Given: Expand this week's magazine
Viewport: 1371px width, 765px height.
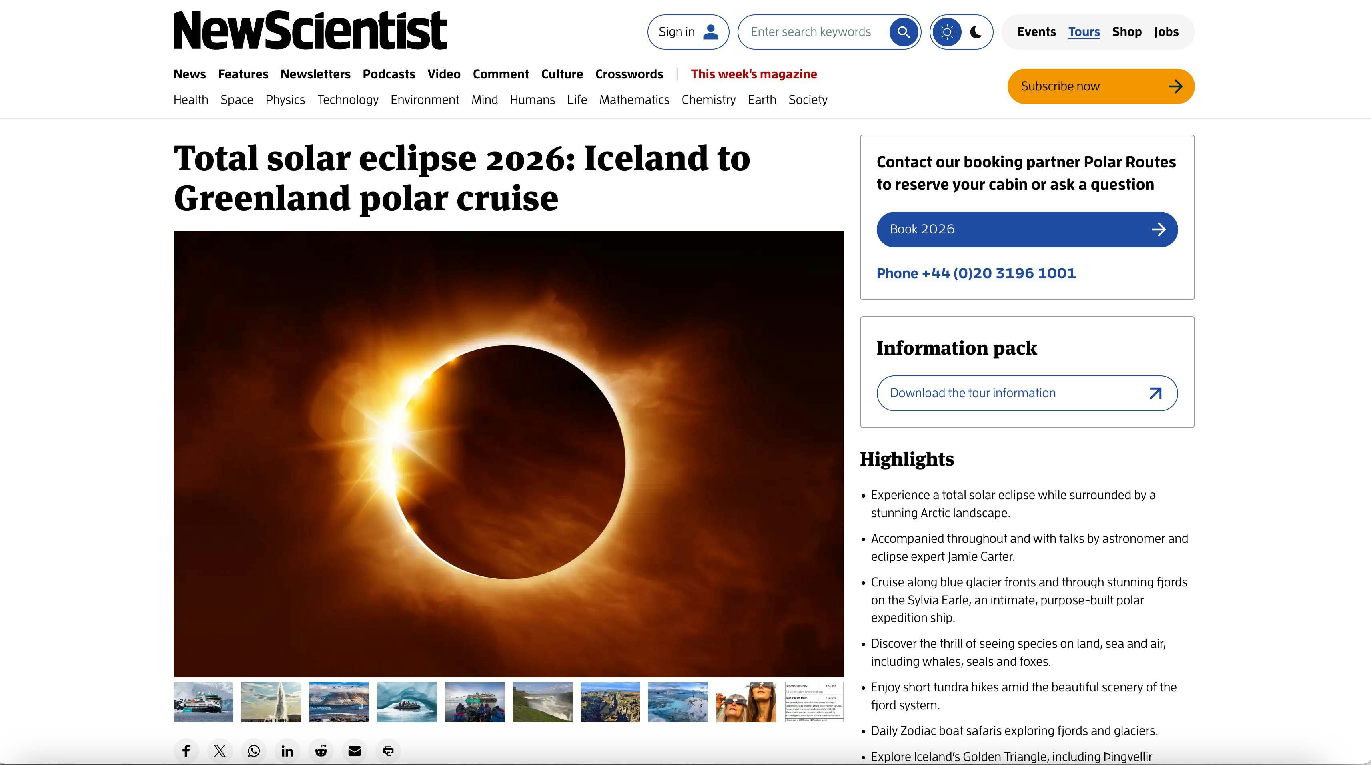Looking at the screenshot, I should click(754, 74).
